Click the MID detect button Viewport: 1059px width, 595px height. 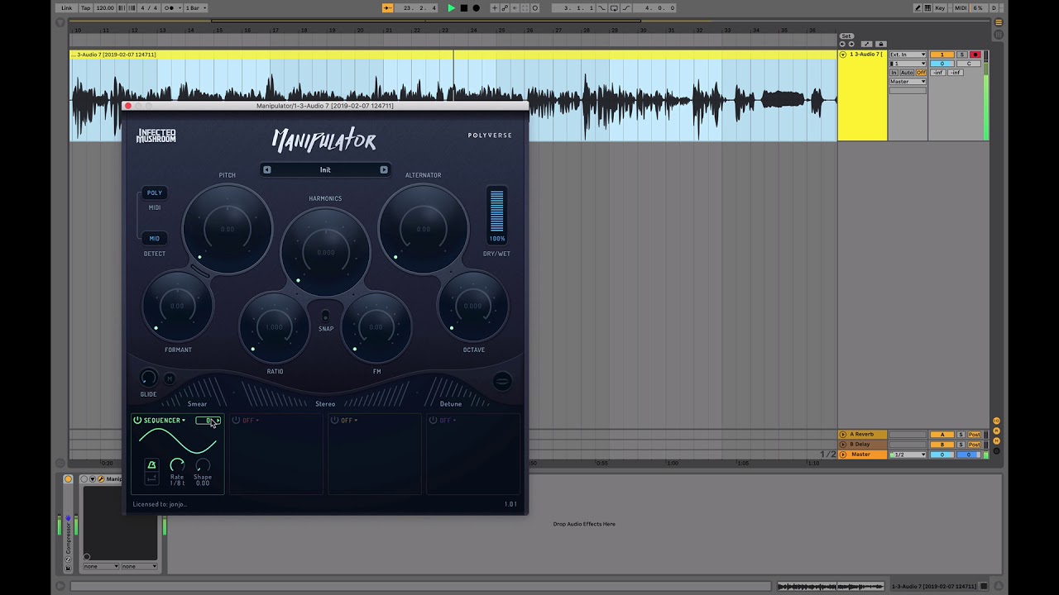click(x=155, y=238)
